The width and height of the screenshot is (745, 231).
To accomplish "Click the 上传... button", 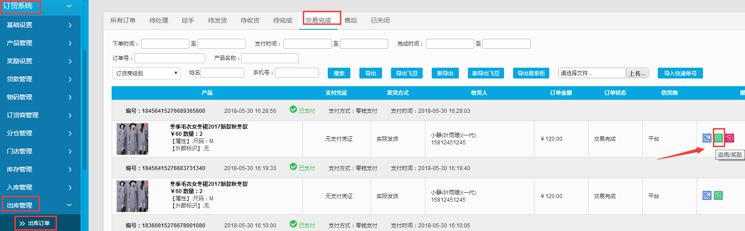I will 637,73.
